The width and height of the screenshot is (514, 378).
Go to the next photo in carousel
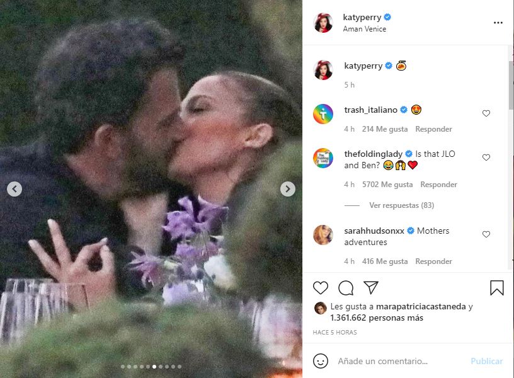point(287,189)
